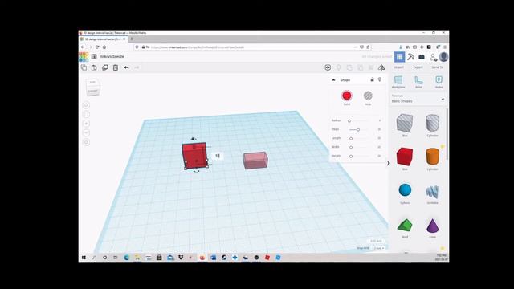Click the Export button

click(x=418, y=67)
